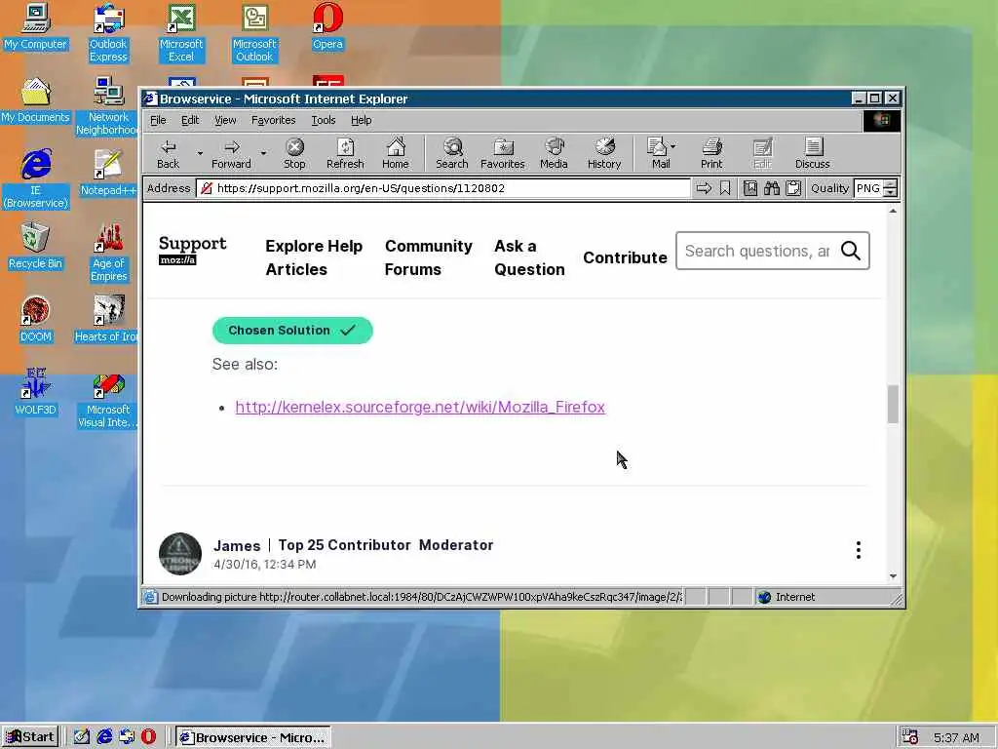This screenshot has height=749, width=998.
Task: Open the Media pane
Action: [554, 154]
